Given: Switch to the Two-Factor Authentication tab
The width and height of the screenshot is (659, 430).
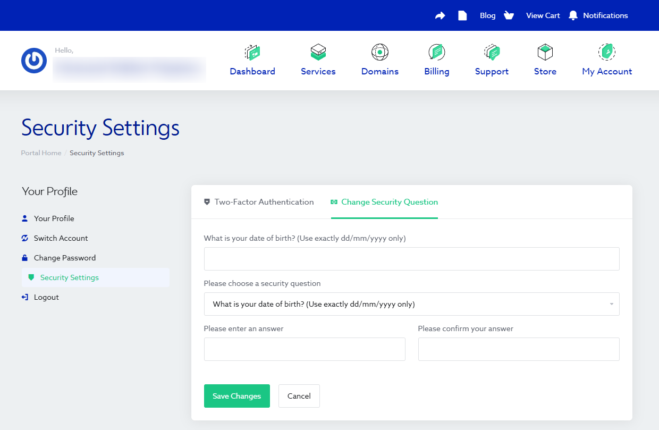Looking at the screenshot, I should point(259,202).
